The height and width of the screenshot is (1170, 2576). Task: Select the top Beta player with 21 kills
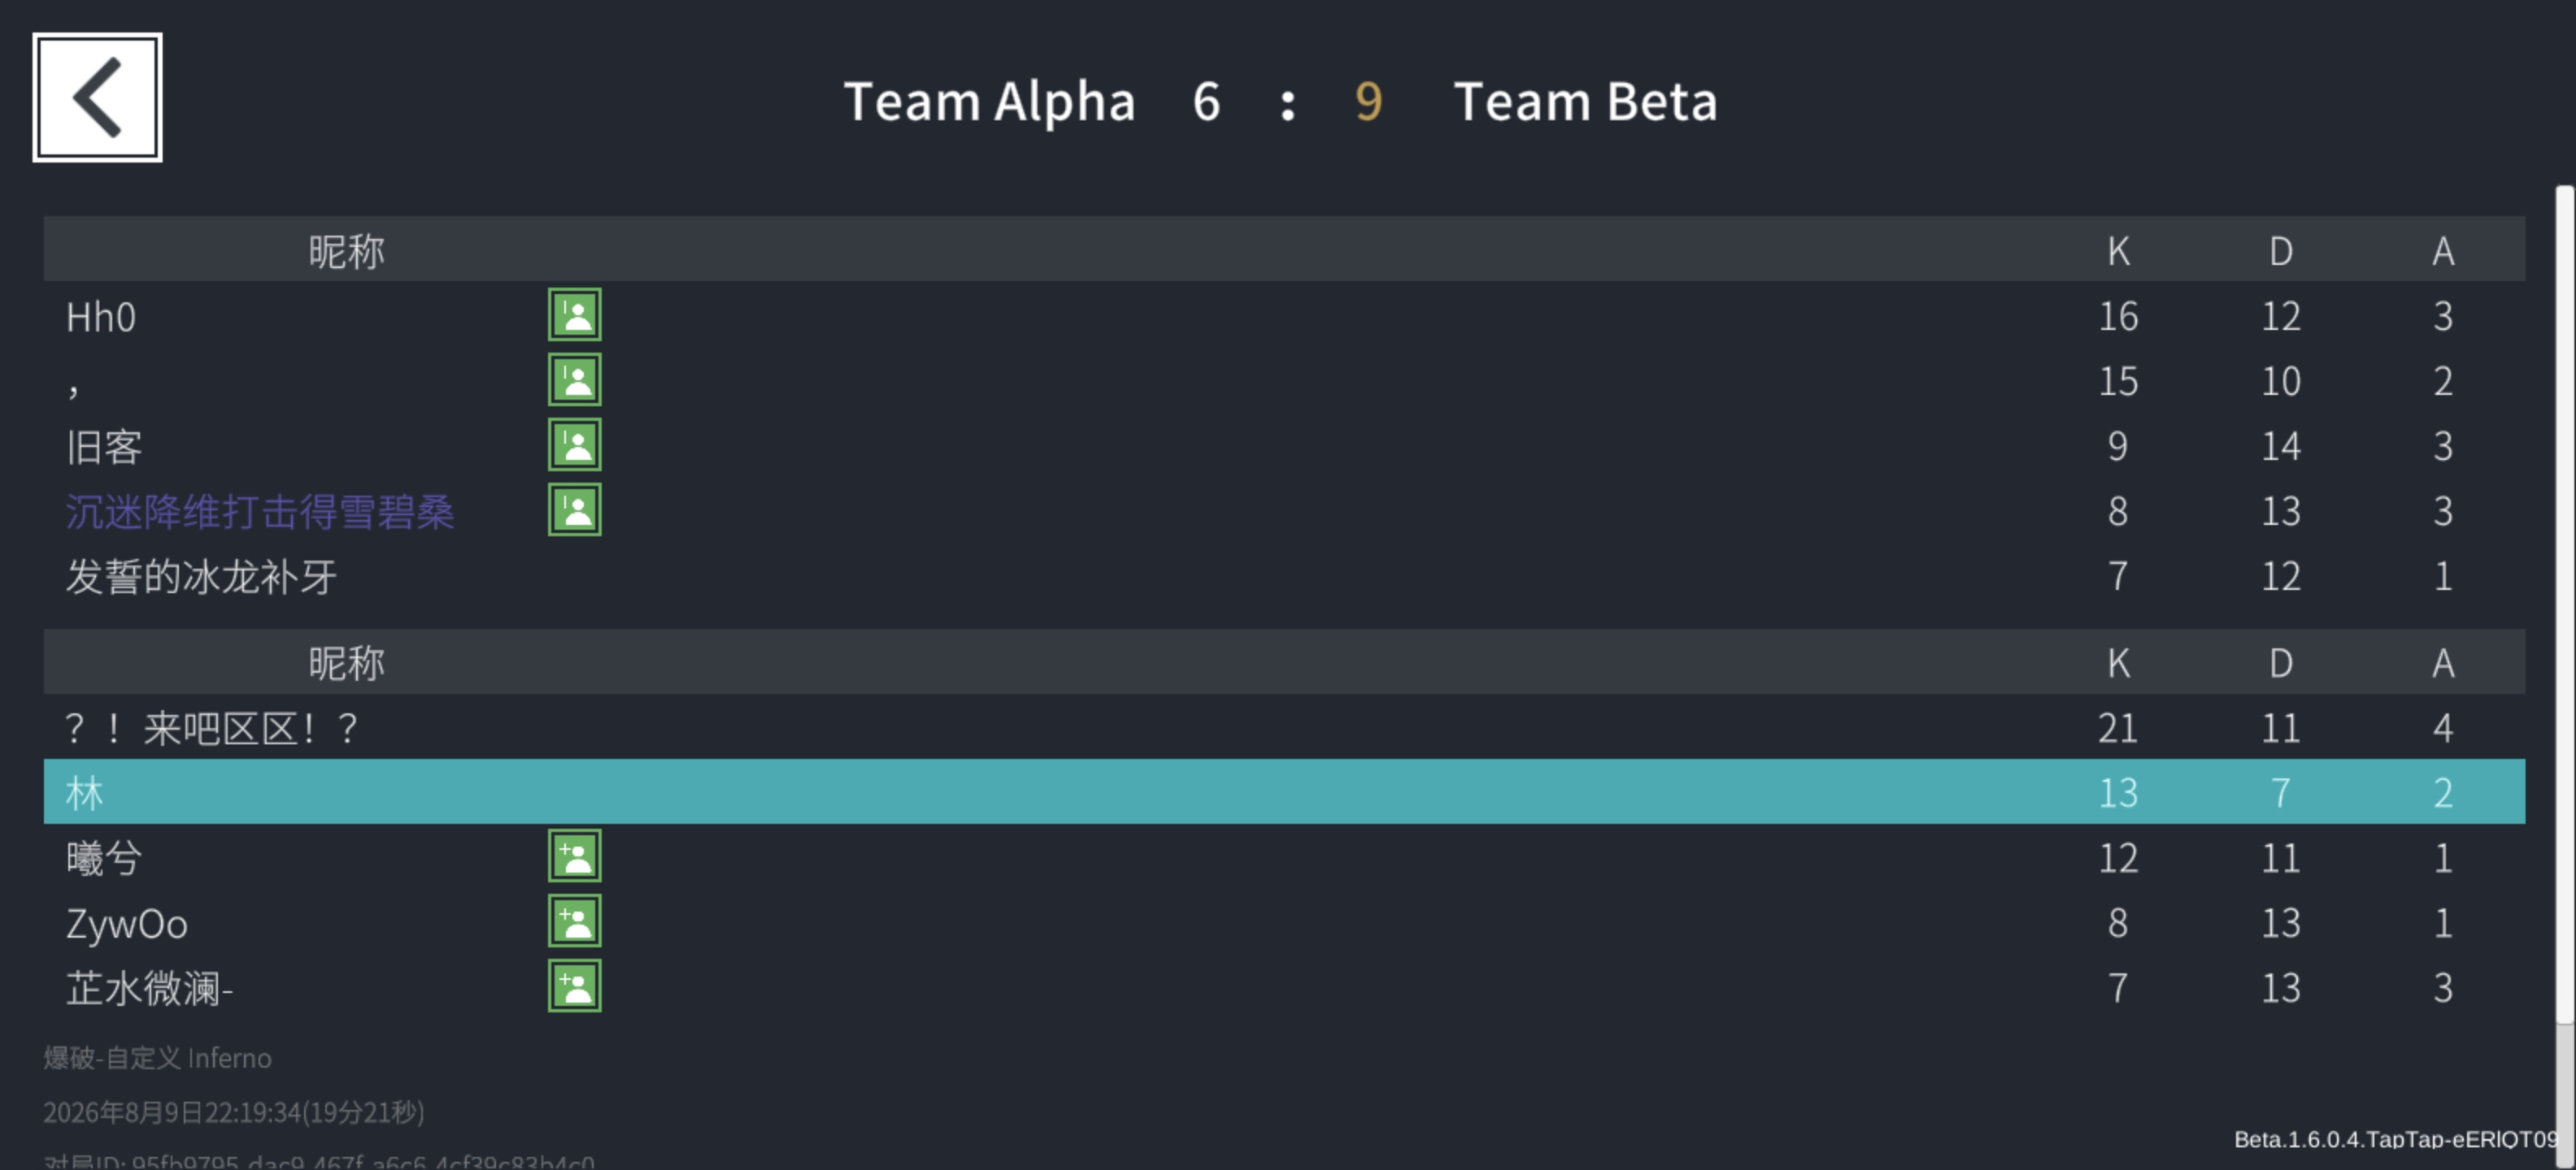(1284, 727)
